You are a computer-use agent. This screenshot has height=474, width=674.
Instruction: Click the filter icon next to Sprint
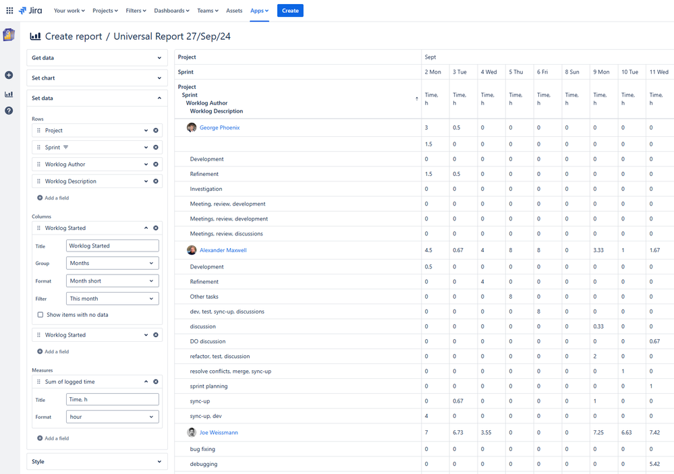(65, 148)
